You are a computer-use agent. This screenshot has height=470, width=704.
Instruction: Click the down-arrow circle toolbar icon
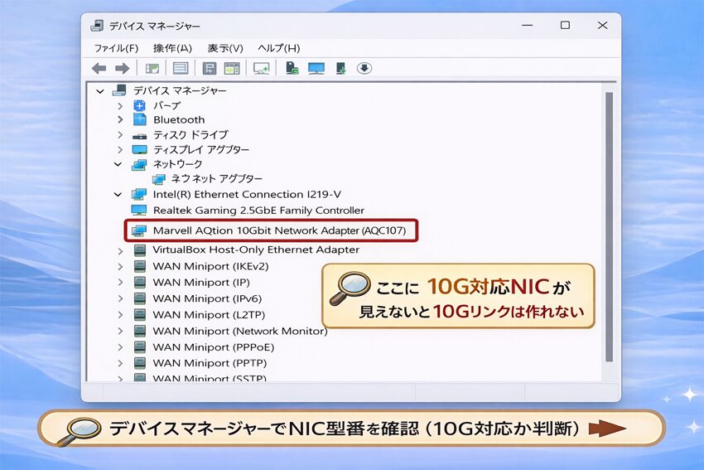[364, 68]
